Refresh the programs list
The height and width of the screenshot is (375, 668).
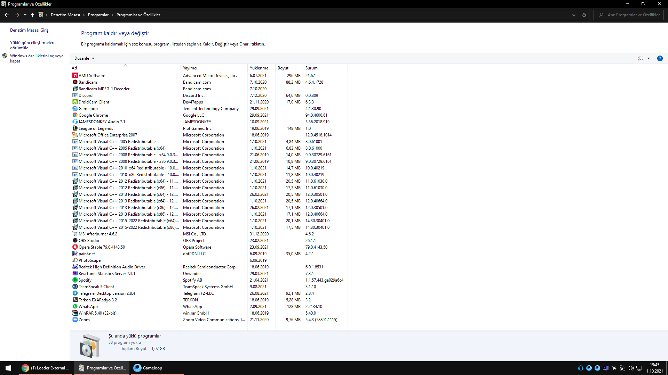click(584, 15)
